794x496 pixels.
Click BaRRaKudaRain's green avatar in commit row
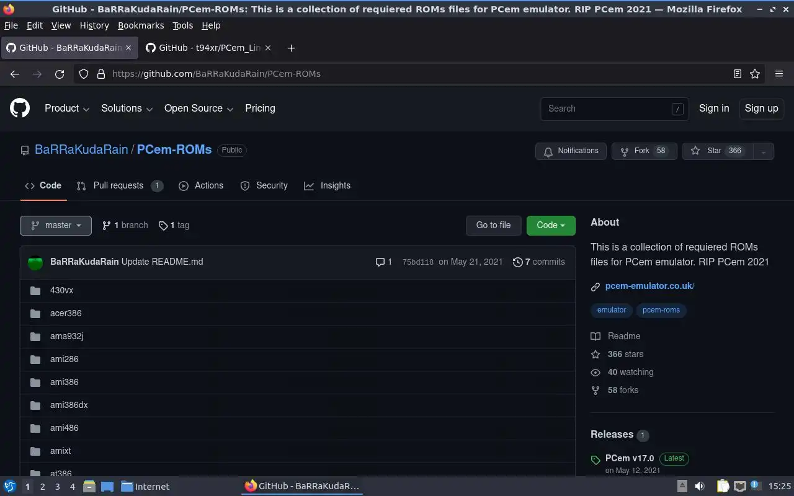click(x=35, y=262)
